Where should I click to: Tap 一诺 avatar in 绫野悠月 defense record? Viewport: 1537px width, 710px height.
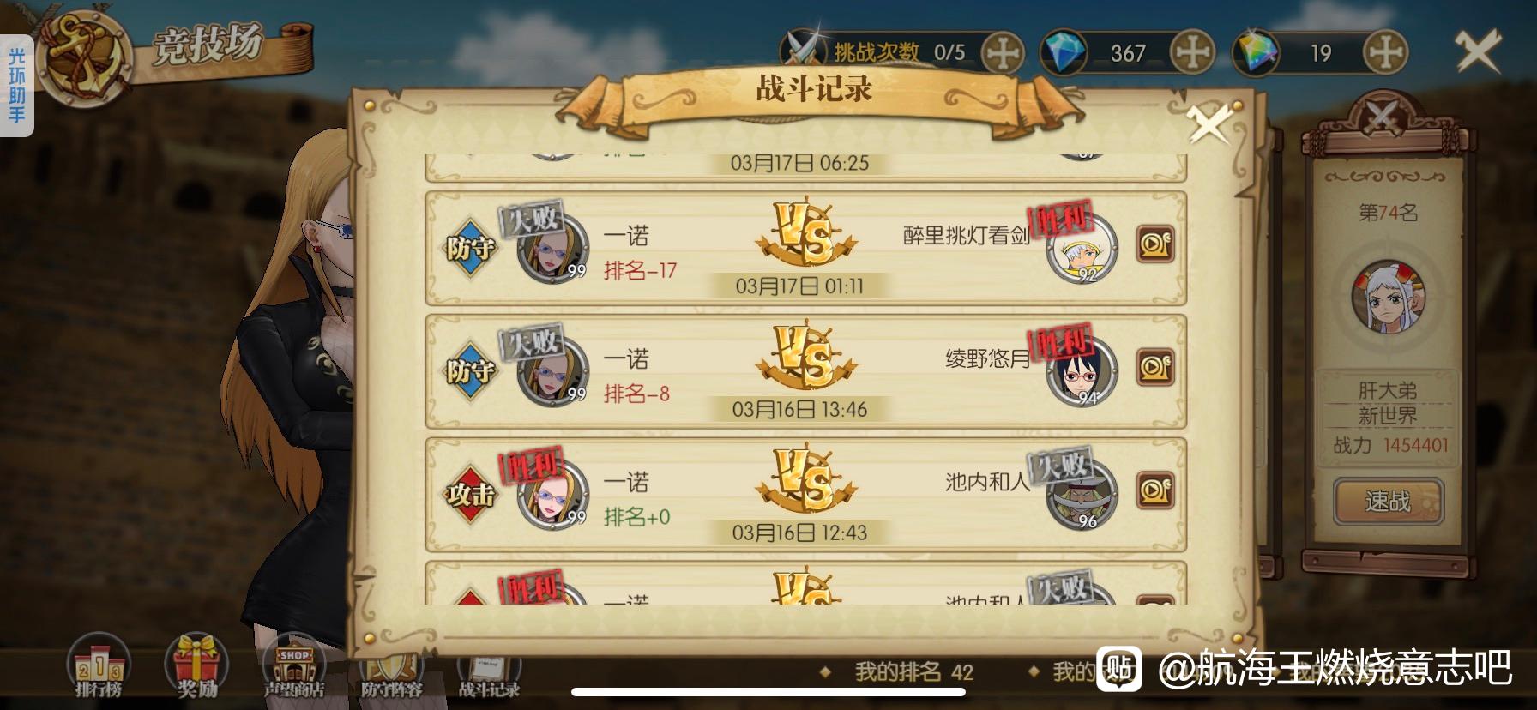(x=553, y=372)
